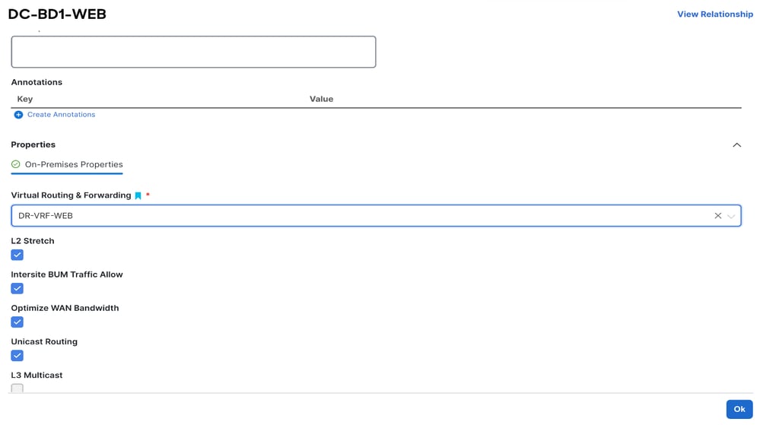Click the Key column header in Annotations
Viewport: 760px width, 425px height.
(x=24, y=99)
